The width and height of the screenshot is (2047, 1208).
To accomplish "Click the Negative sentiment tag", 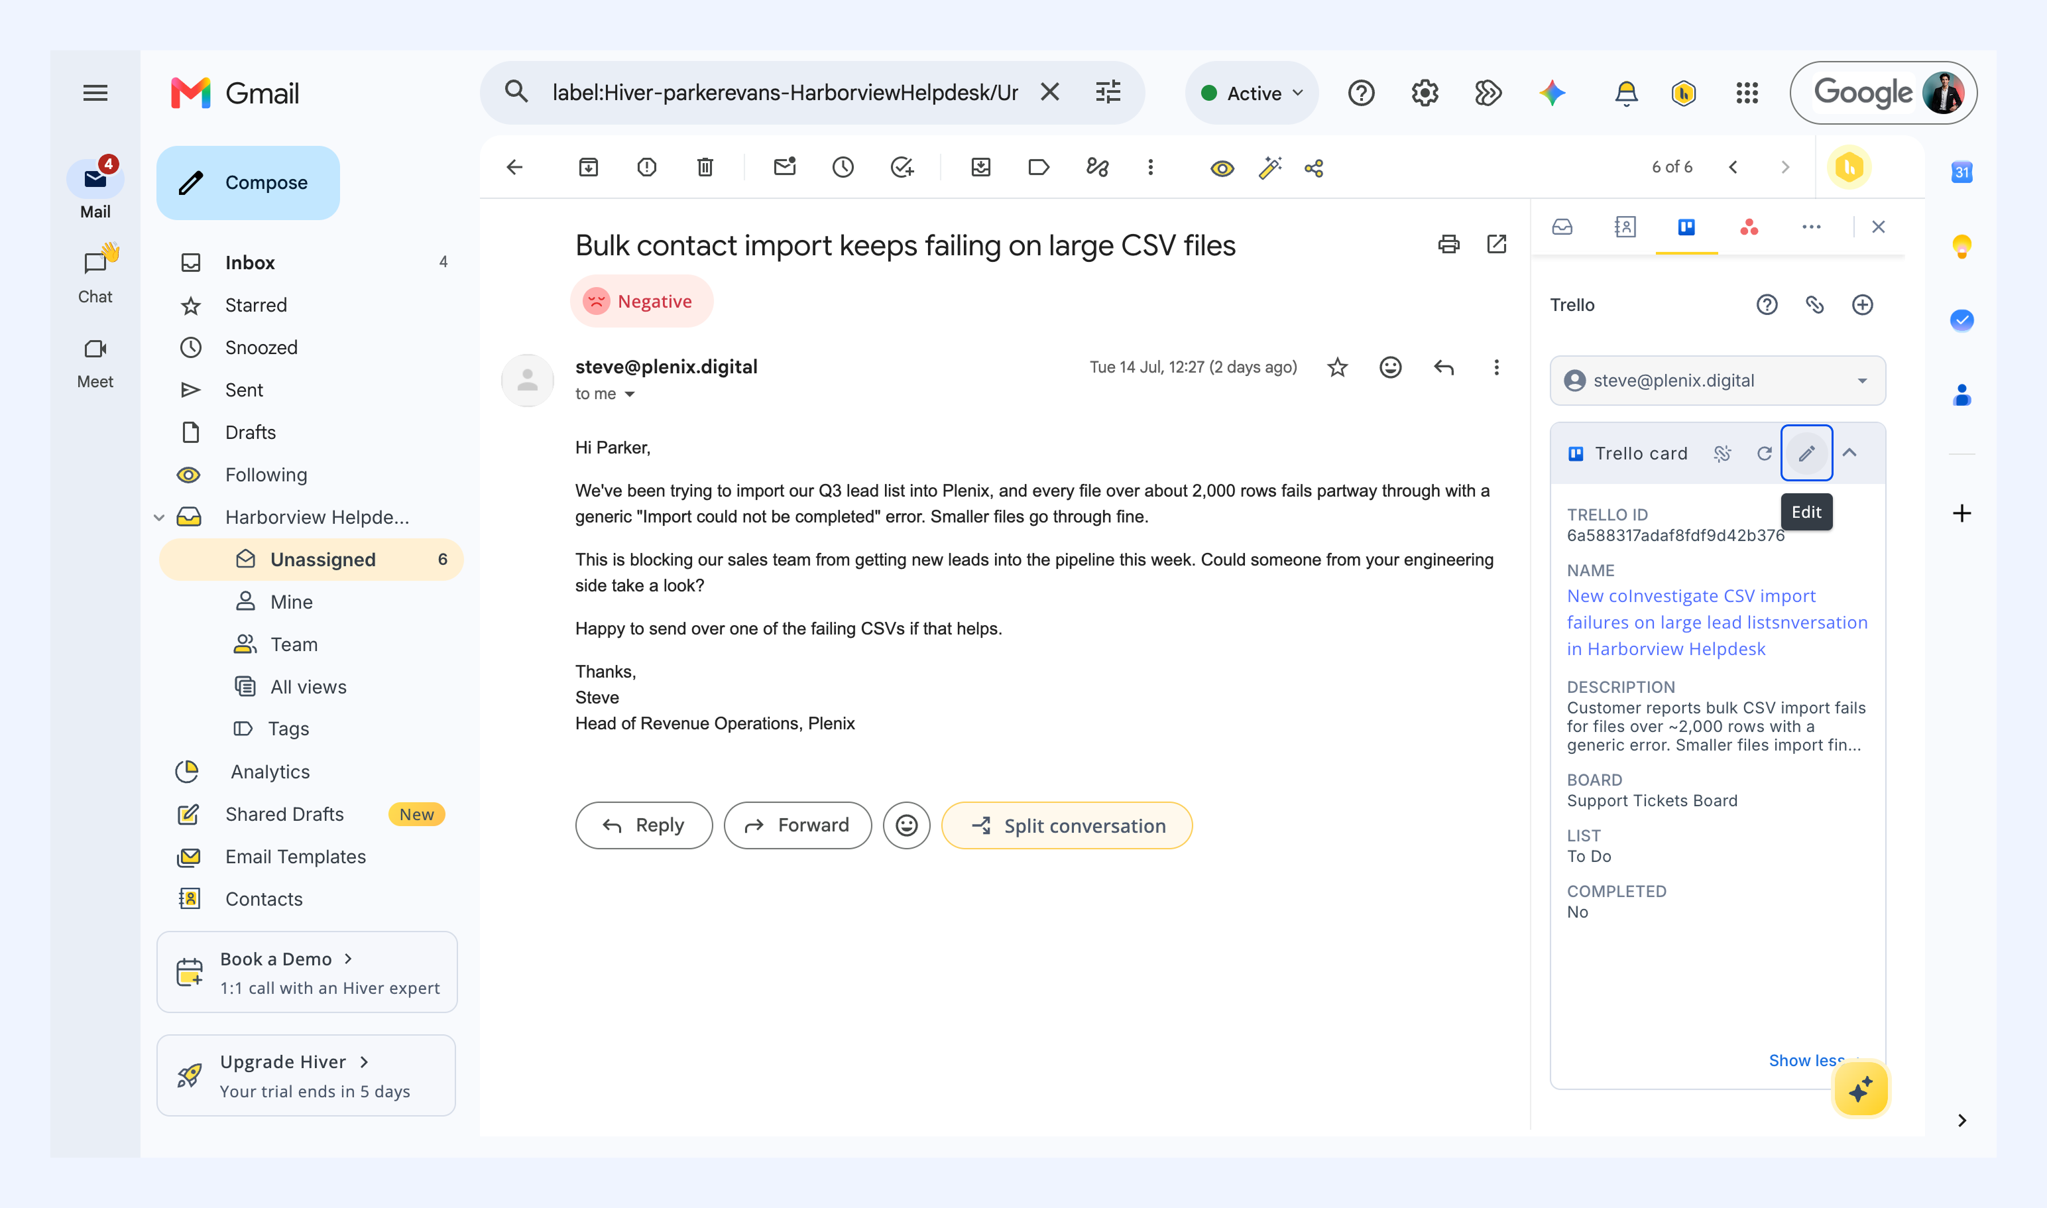I will pos(642,302).
